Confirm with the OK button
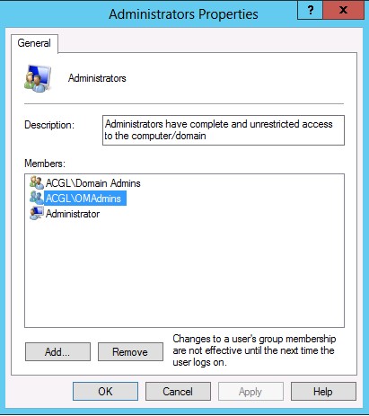The height and width of the screenshot is (416, 369). click(x=105, y=392)
